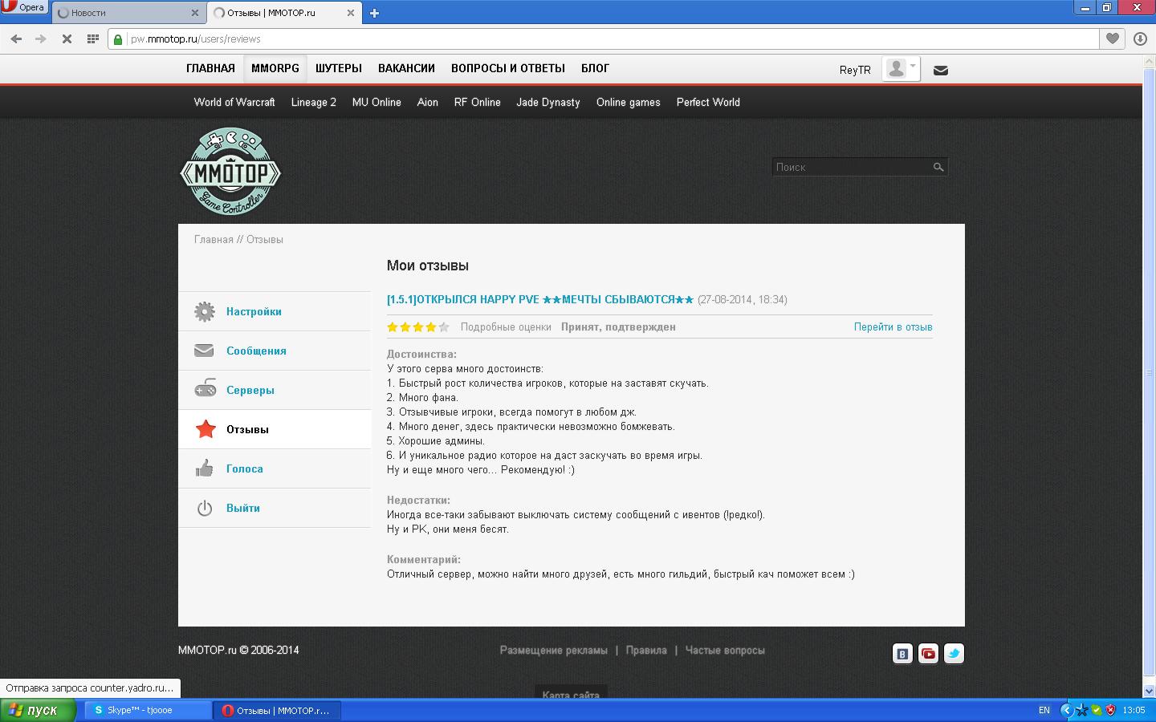Open Серверы sidebar item
The image size is (1156, 722).
250,390
